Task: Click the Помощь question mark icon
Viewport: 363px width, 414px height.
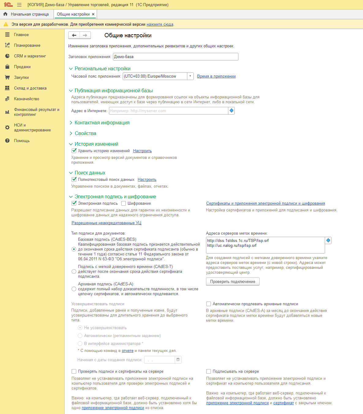Action: [7, 141]
